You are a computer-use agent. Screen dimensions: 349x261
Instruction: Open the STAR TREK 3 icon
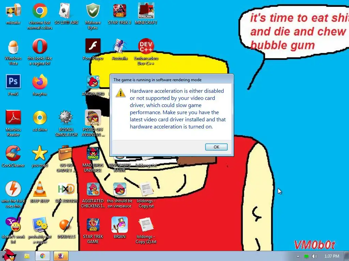click(120, 11)
